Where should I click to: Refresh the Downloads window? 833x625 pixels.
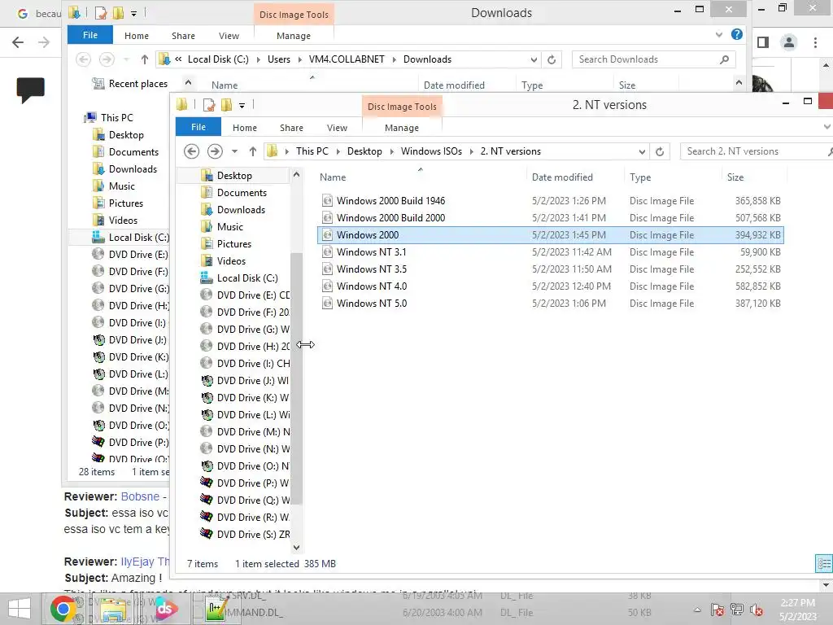pyautogui.click(x=552, y=59)
